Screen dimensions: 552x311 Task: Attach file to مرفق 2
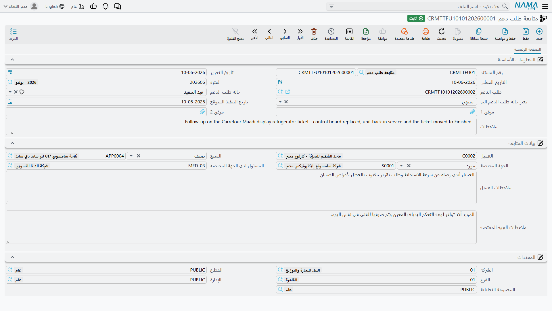point(202,112)
